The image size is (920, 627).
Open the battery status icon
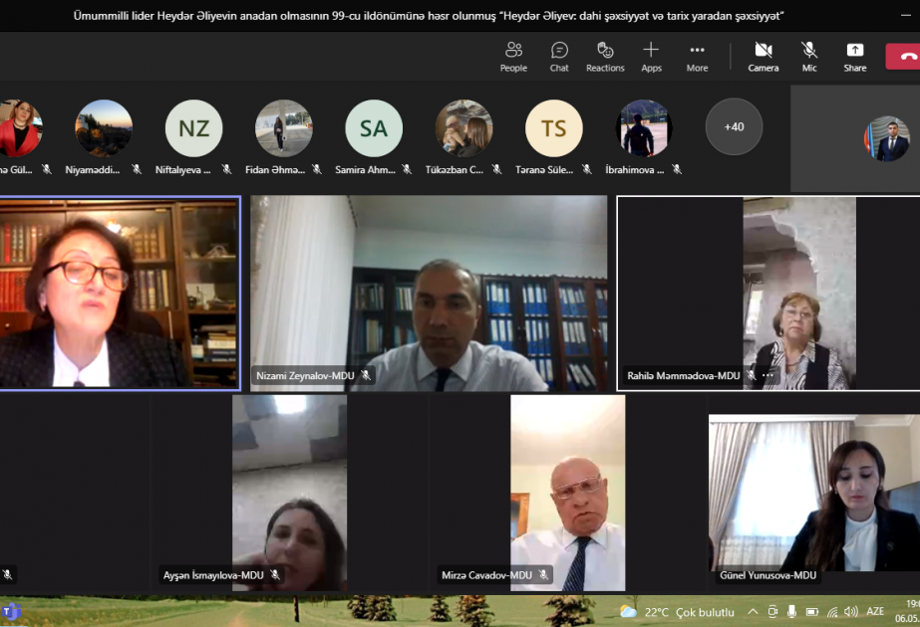click(x=812, y=612)
